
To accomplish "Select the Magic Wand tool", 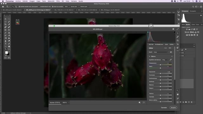I will [9, 22].
